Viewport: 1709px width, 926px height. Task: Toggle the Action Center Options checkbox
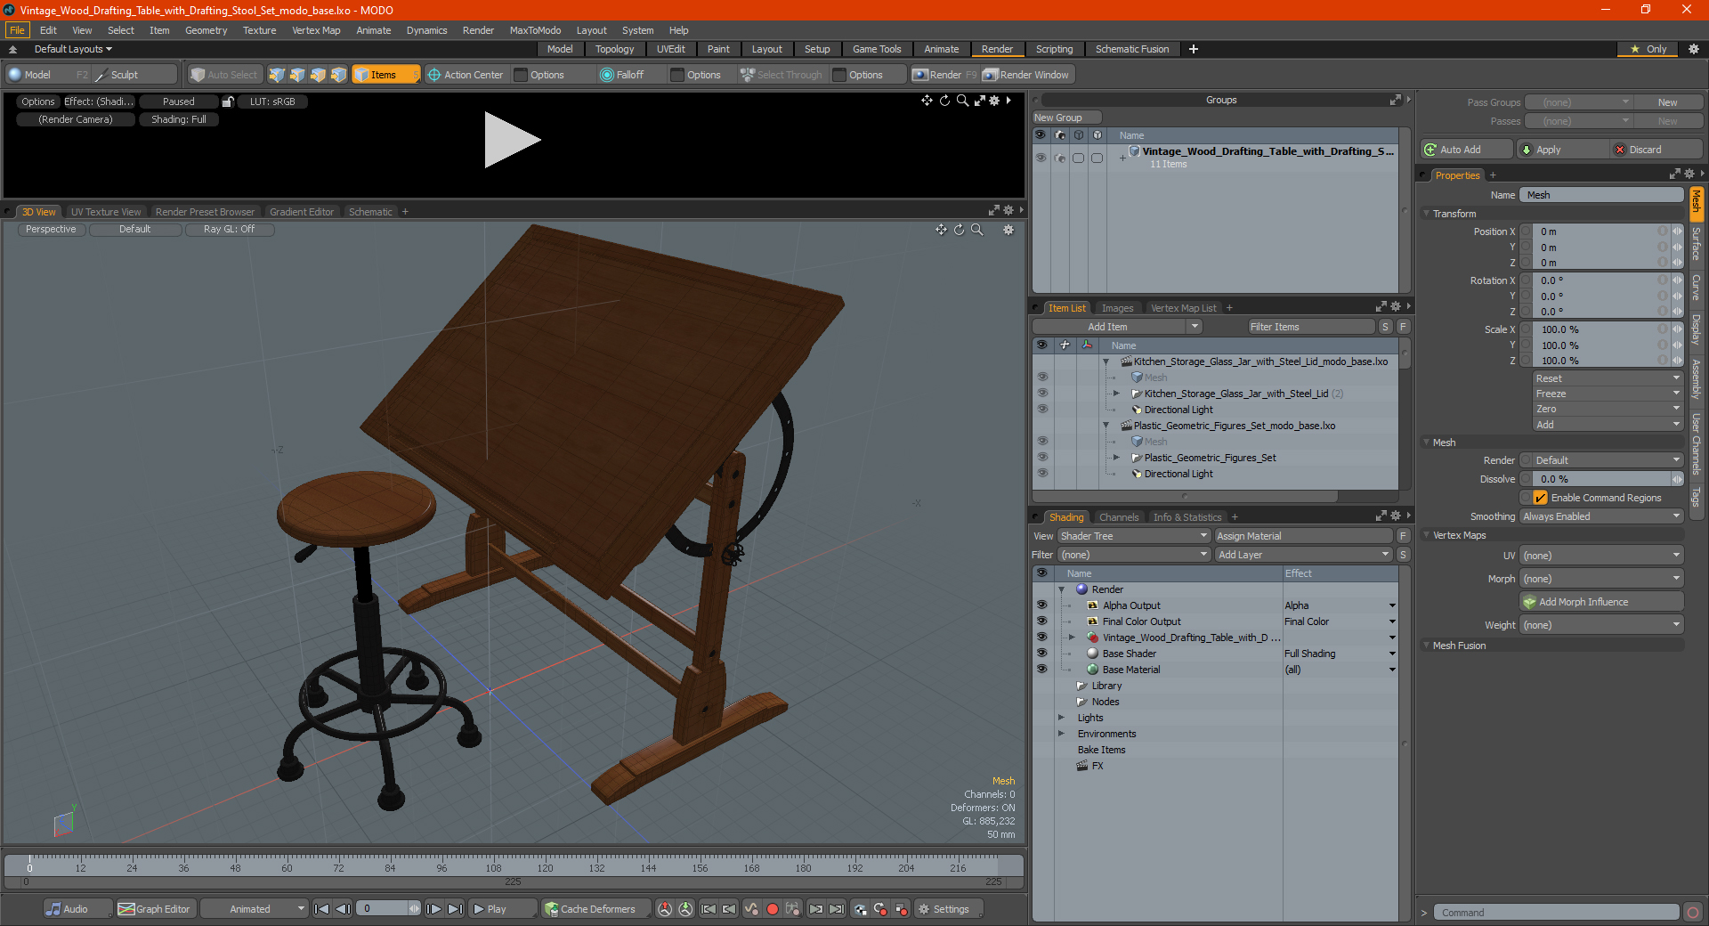click(522, 75)
